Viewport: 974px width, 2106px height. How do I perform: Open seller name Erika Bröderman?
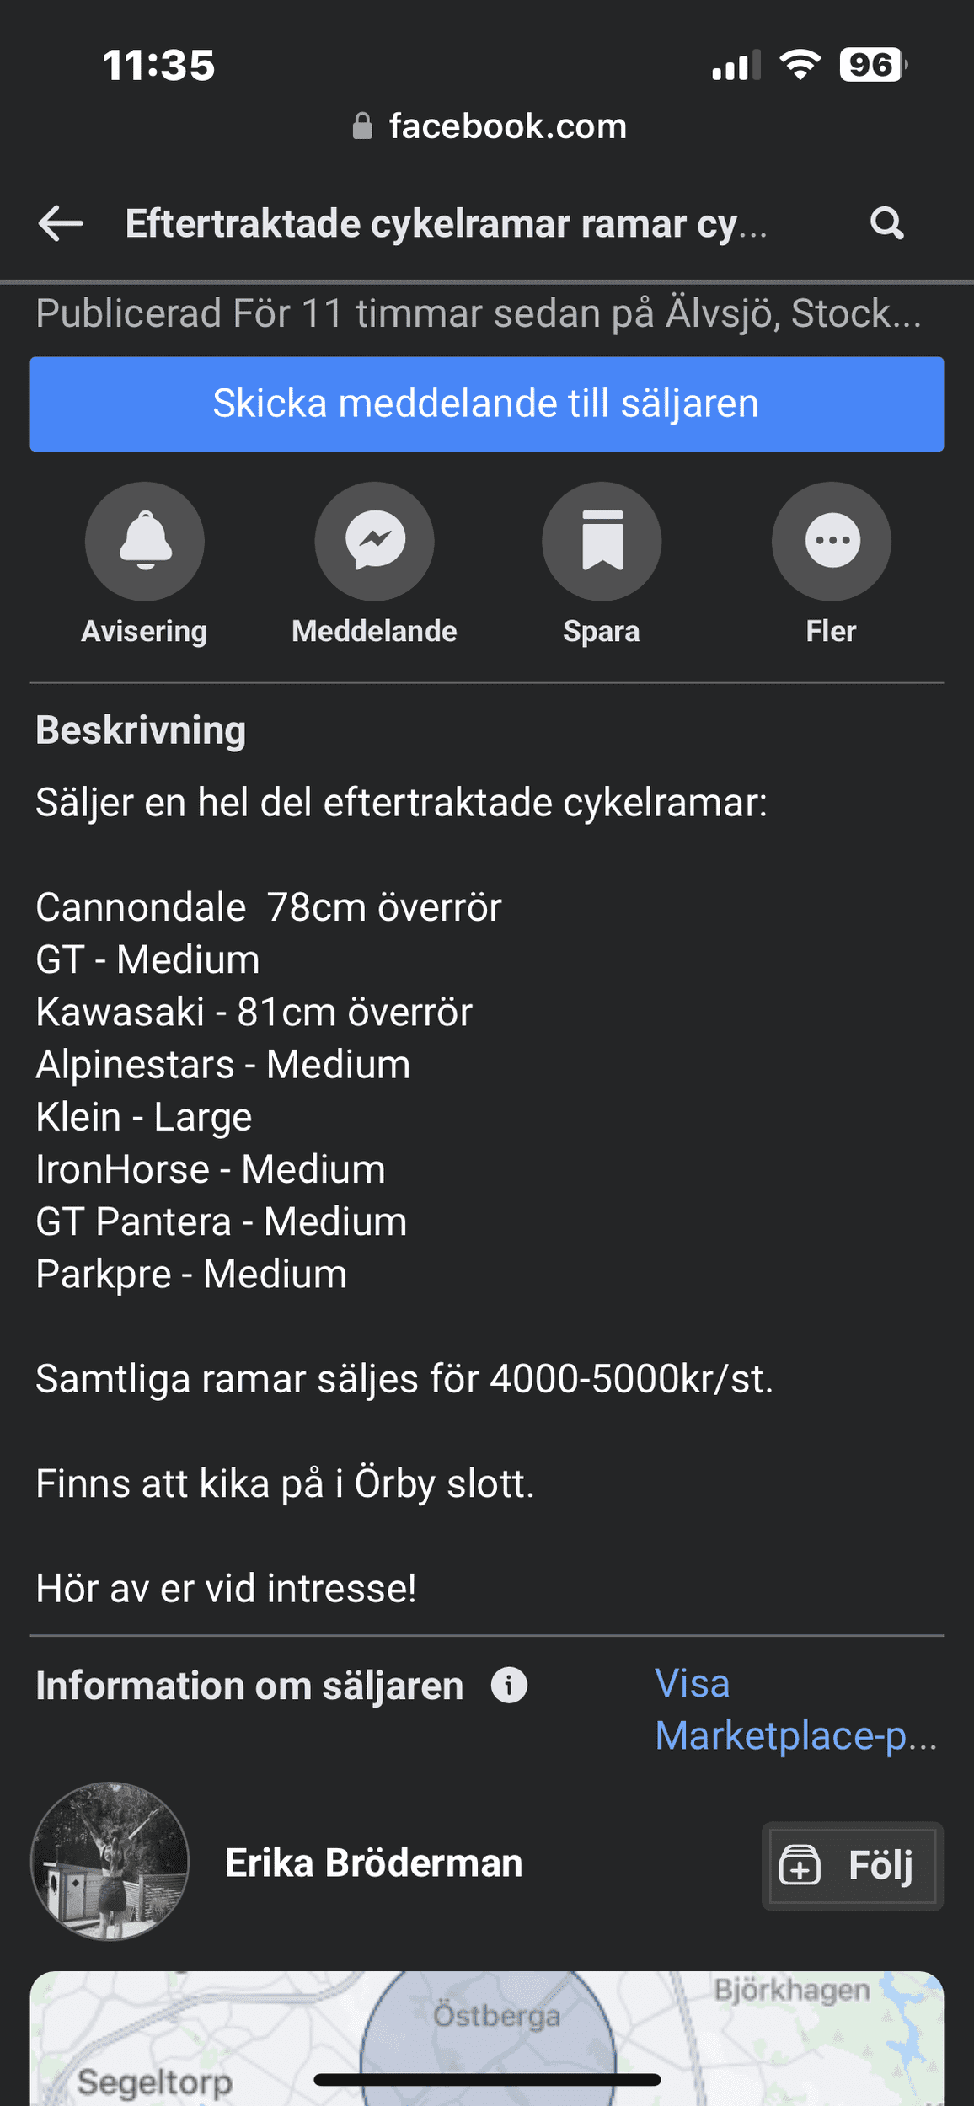(x=374, y=1863)
